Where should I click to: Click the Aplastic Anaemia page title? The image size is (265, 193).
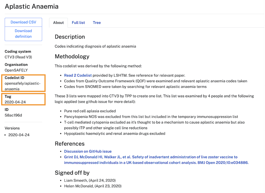click(x=32, y=6)
